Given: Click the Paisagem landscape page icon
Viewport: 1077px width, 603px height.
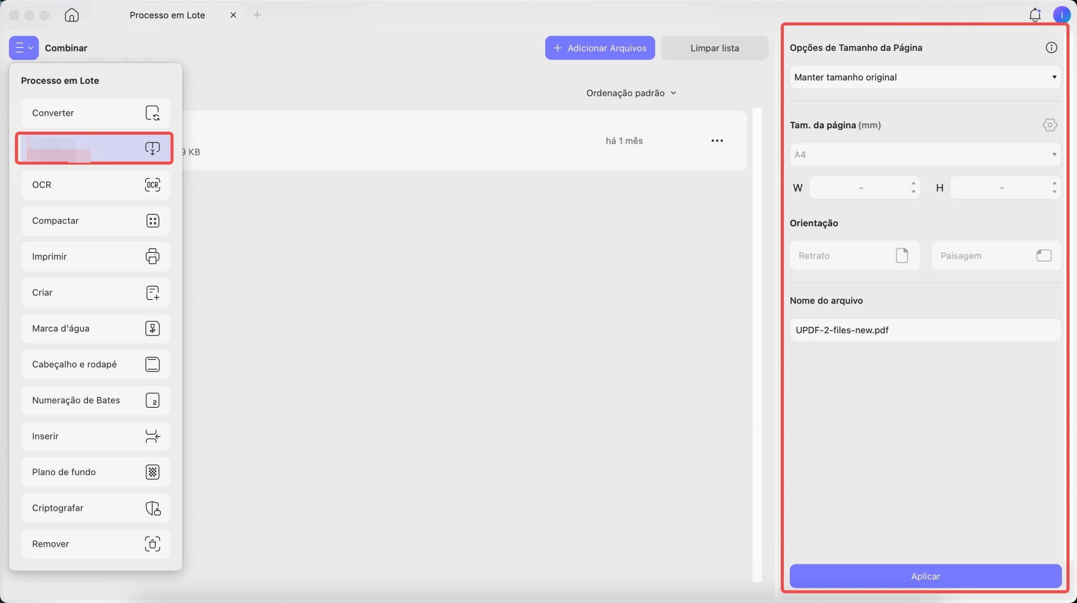Looking at the screenshot, I should pos(1044,255).
